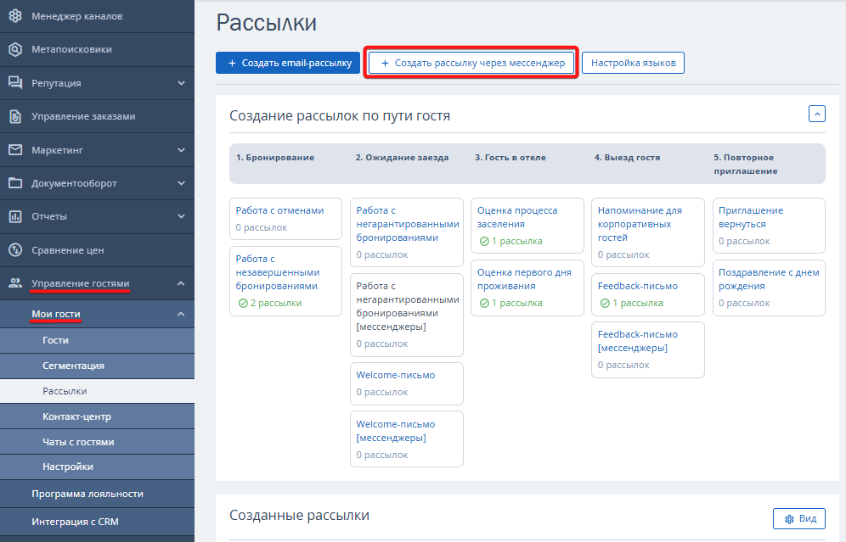Viewport: 846px width, 542px height.
Task: Click the Вид settings button
Action: tap(798, 518)
